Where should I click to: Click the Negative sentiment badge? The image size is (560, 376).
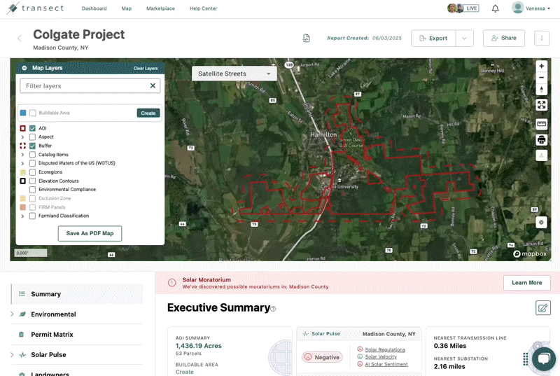pos(322,357)
